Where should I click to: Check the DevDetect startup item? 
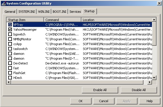pyautogui.click(x=10, y=63)
